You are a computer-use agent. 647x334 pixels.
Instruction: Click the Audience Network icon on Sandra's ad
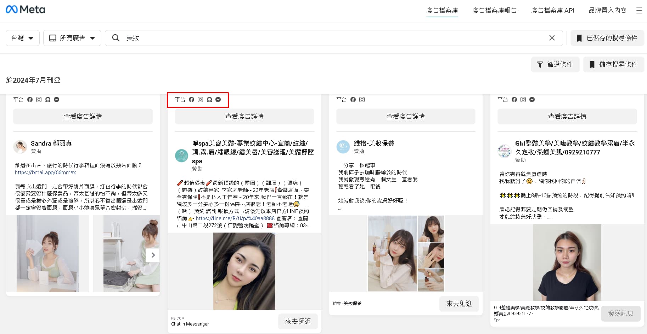click(48, 100)
